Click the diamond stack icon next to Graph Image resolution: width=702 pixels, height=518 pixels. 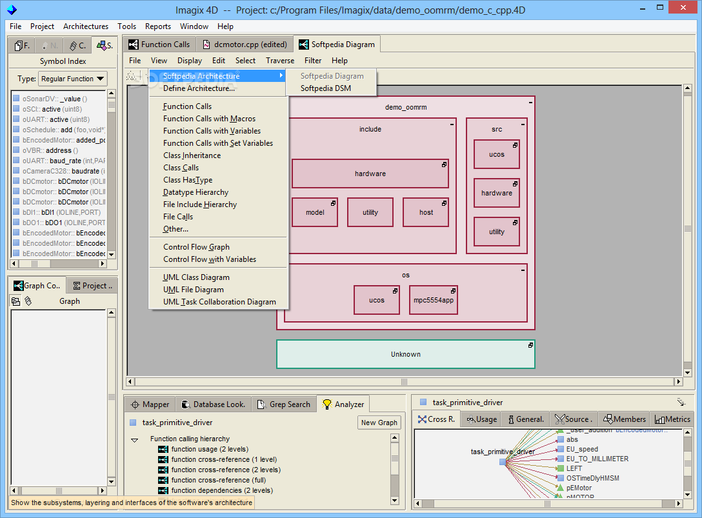(28, 301)
